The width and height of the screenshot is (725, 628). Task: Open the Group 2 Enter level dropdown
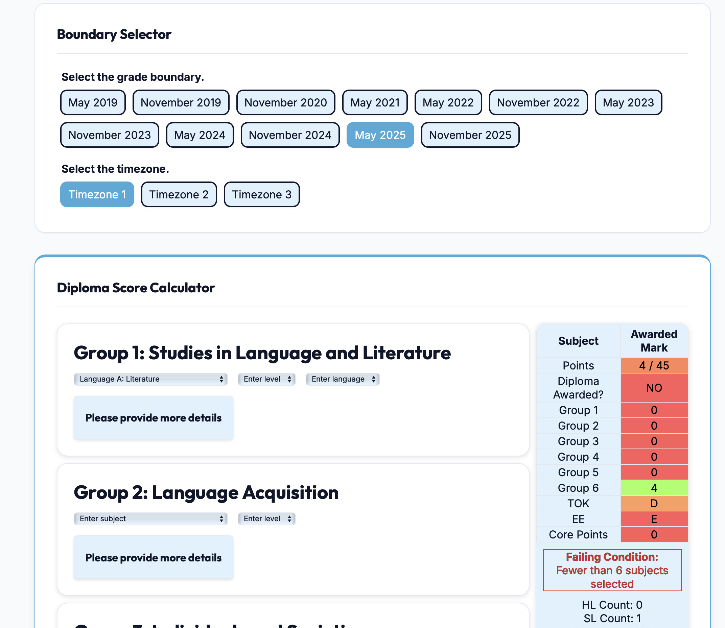coord(266,519)
